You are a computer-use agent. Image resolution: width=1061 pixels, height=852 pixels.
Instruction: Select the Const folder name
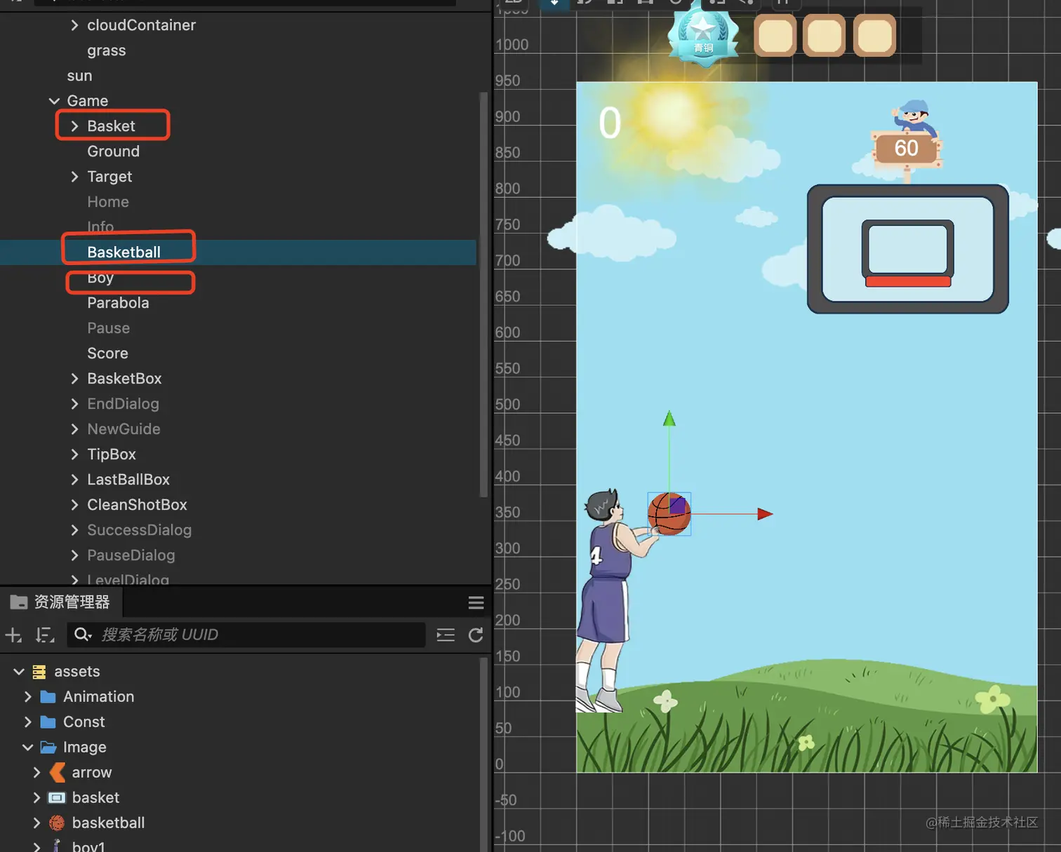(84, 722)
